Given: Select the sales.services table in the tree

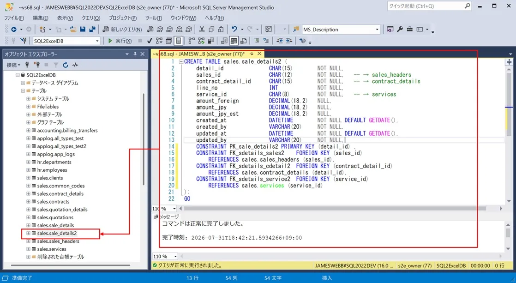Looking at the screenshot, I should point(52,249).
